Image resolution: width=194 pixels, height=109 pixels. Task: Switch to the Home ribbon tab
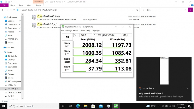click(x=13, y=5)
